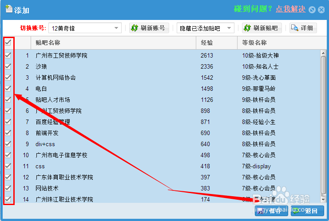Click the round help-disable icon near close

pos(312,10)
